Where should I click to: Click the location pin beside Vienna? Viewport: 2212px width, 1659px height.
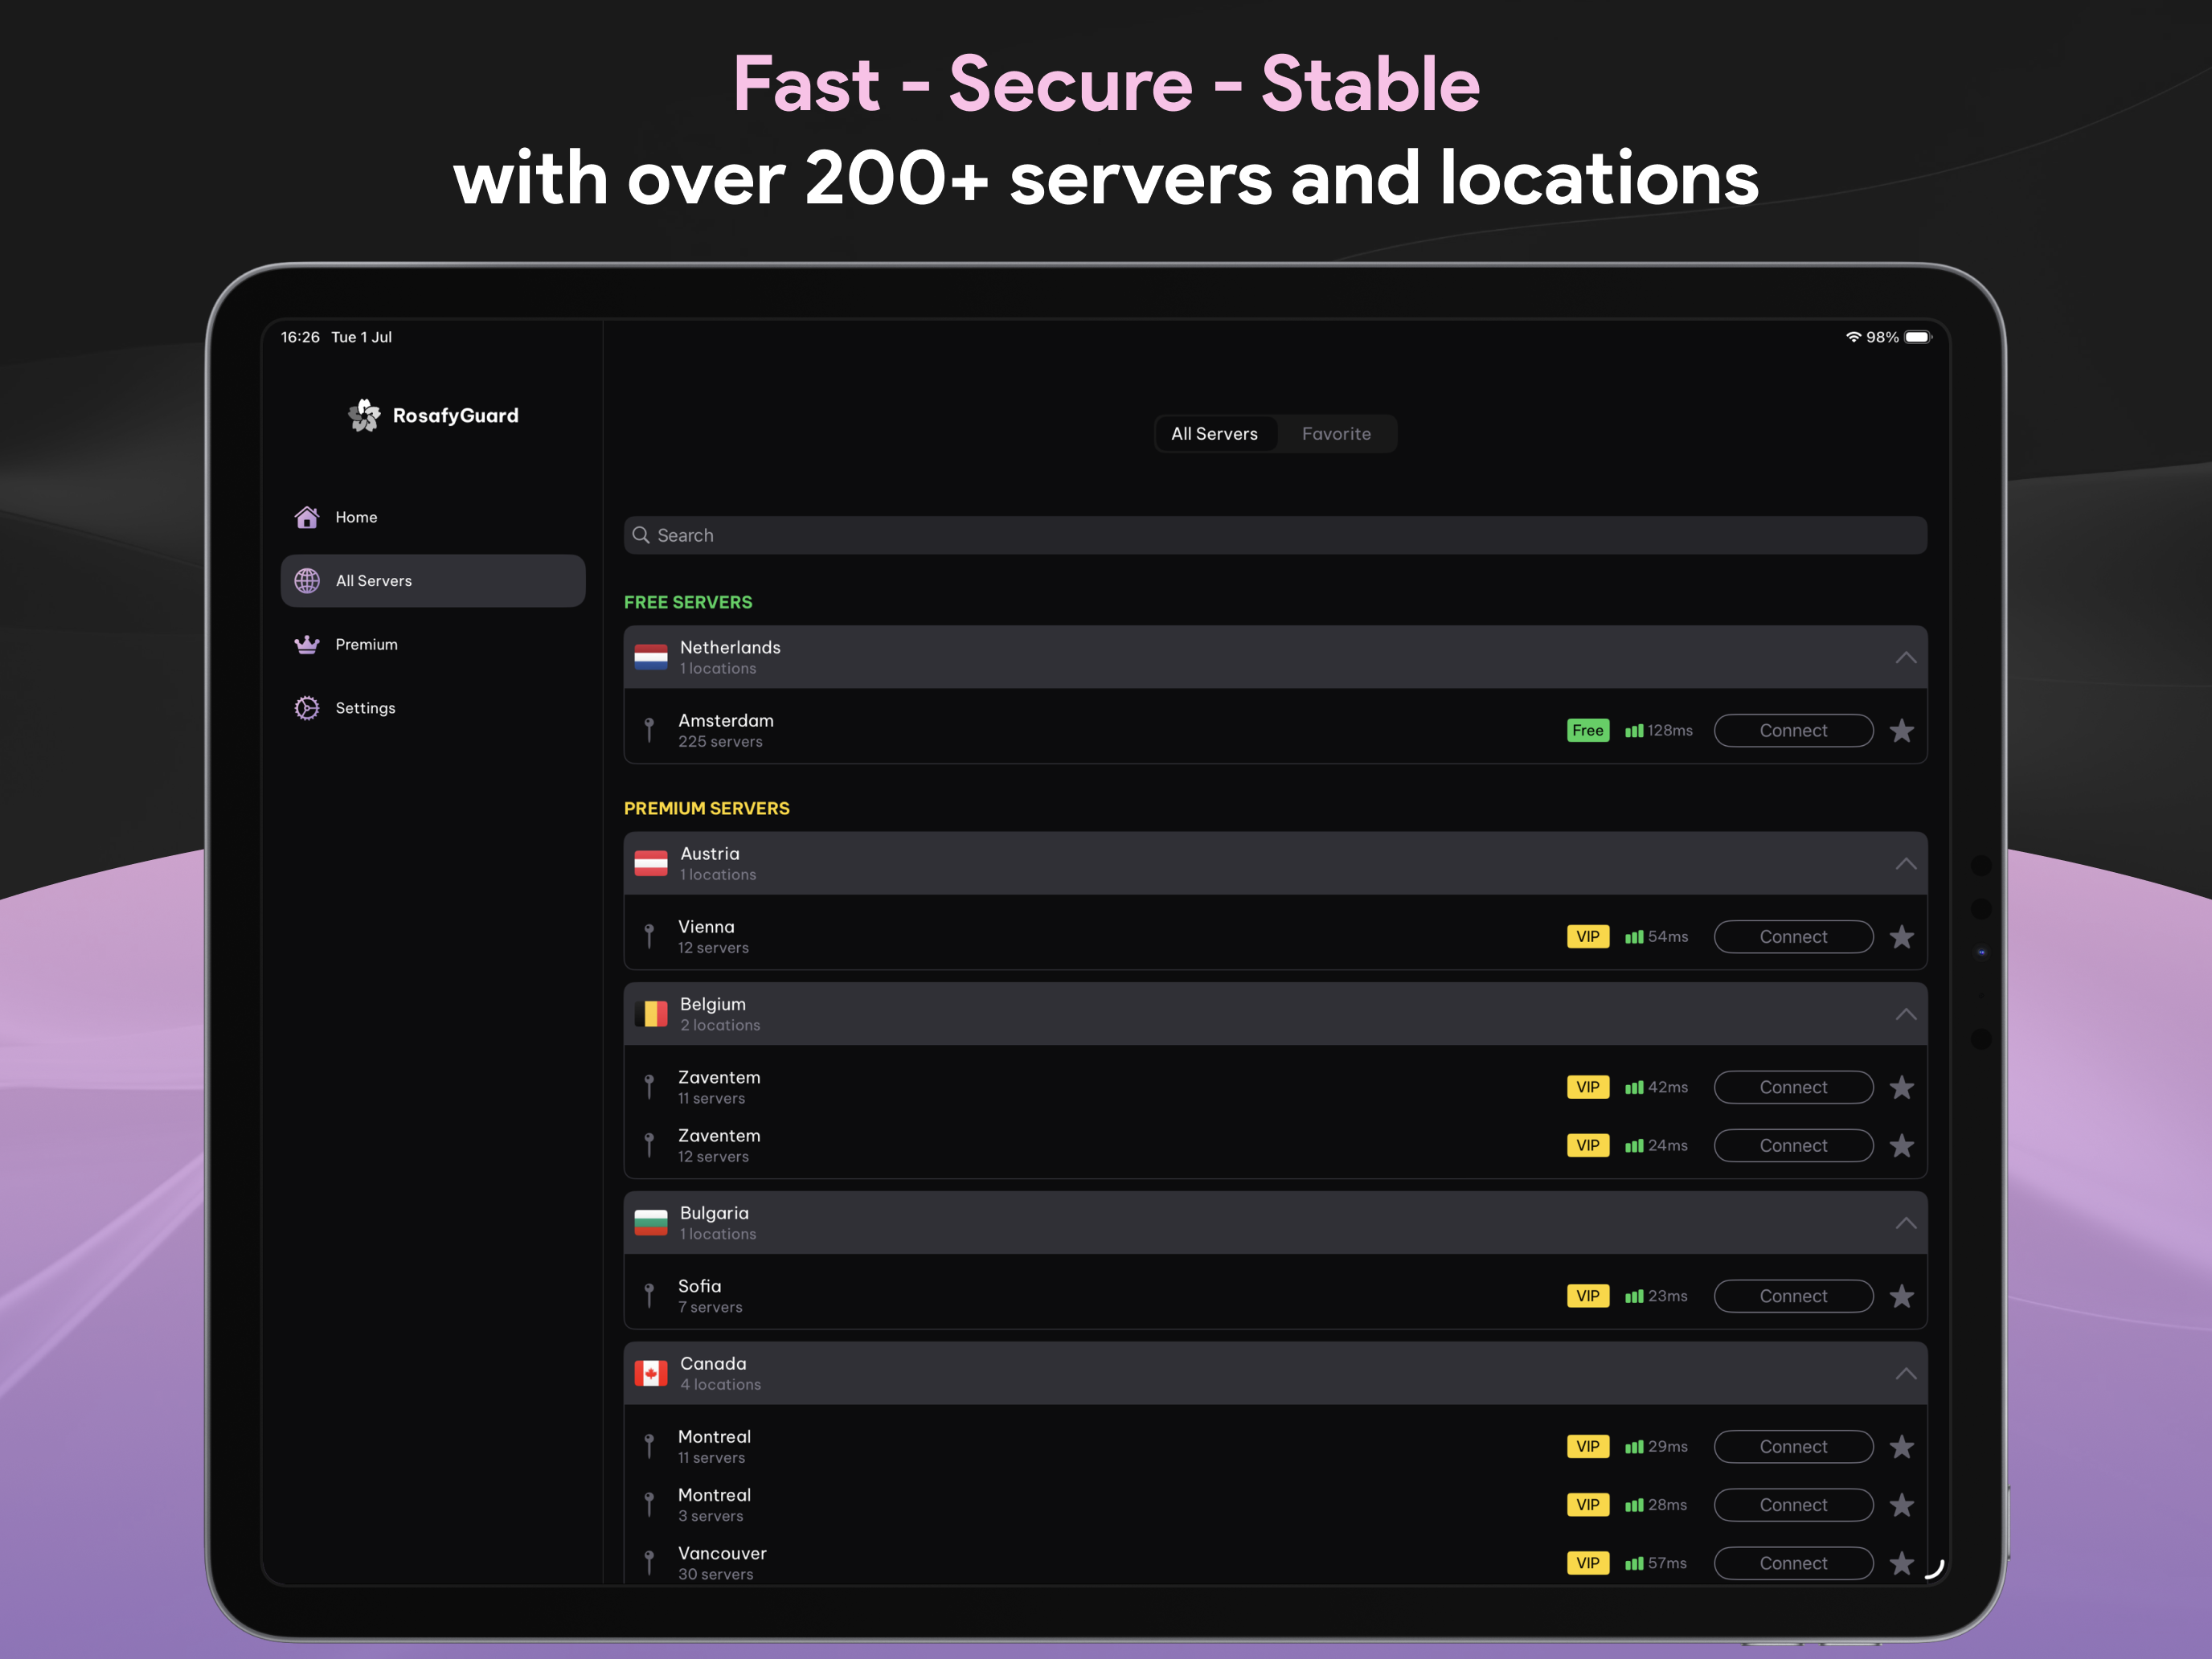(x=649, y=937)
